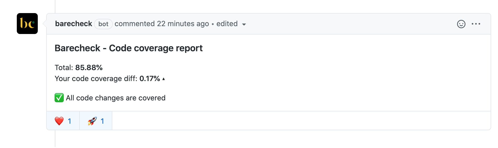Screen dimensions: 498x148
Task: Open the barecheck username profile link
Action: [73, 24]
